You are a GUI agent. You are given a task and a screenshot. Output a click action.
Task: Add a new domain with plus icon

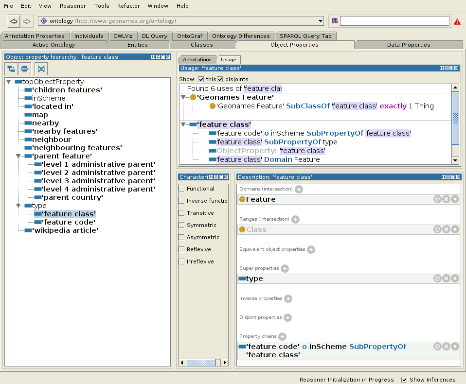tap(299, 189)
